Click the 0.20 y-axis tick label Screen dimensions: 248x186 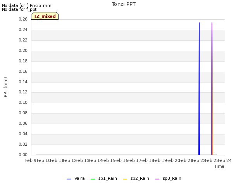click(23, 50)
